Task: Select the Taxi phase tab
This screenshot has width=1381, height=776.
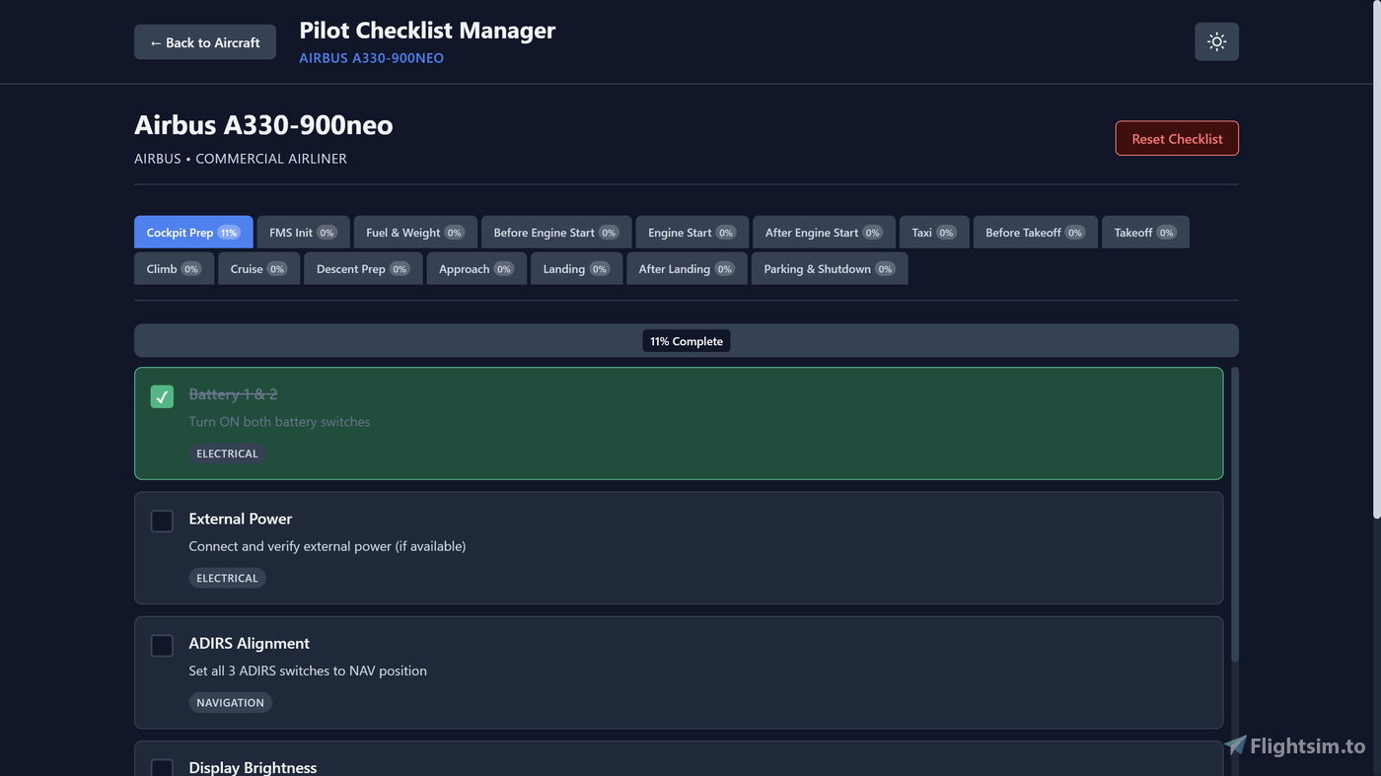Action: (932, 232)
